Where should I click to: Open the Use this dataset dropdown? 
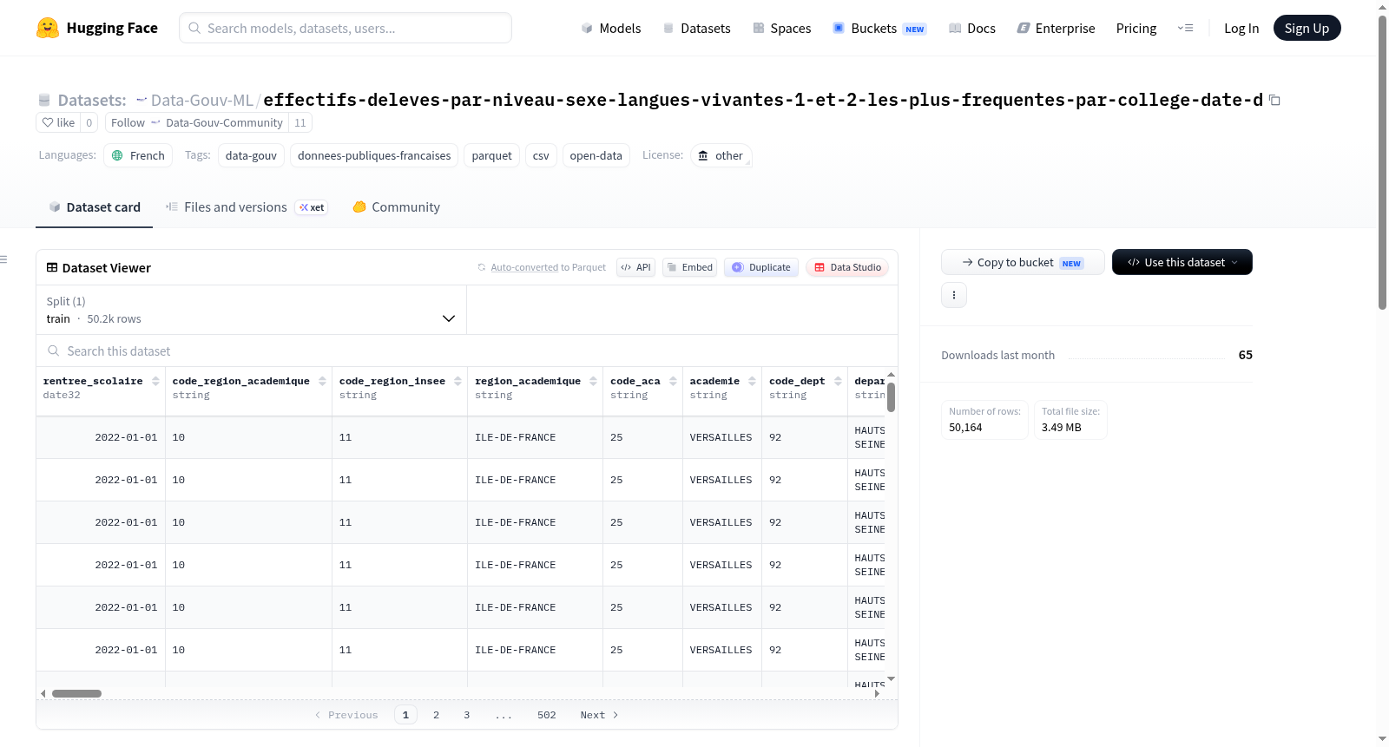(1182, 262)
